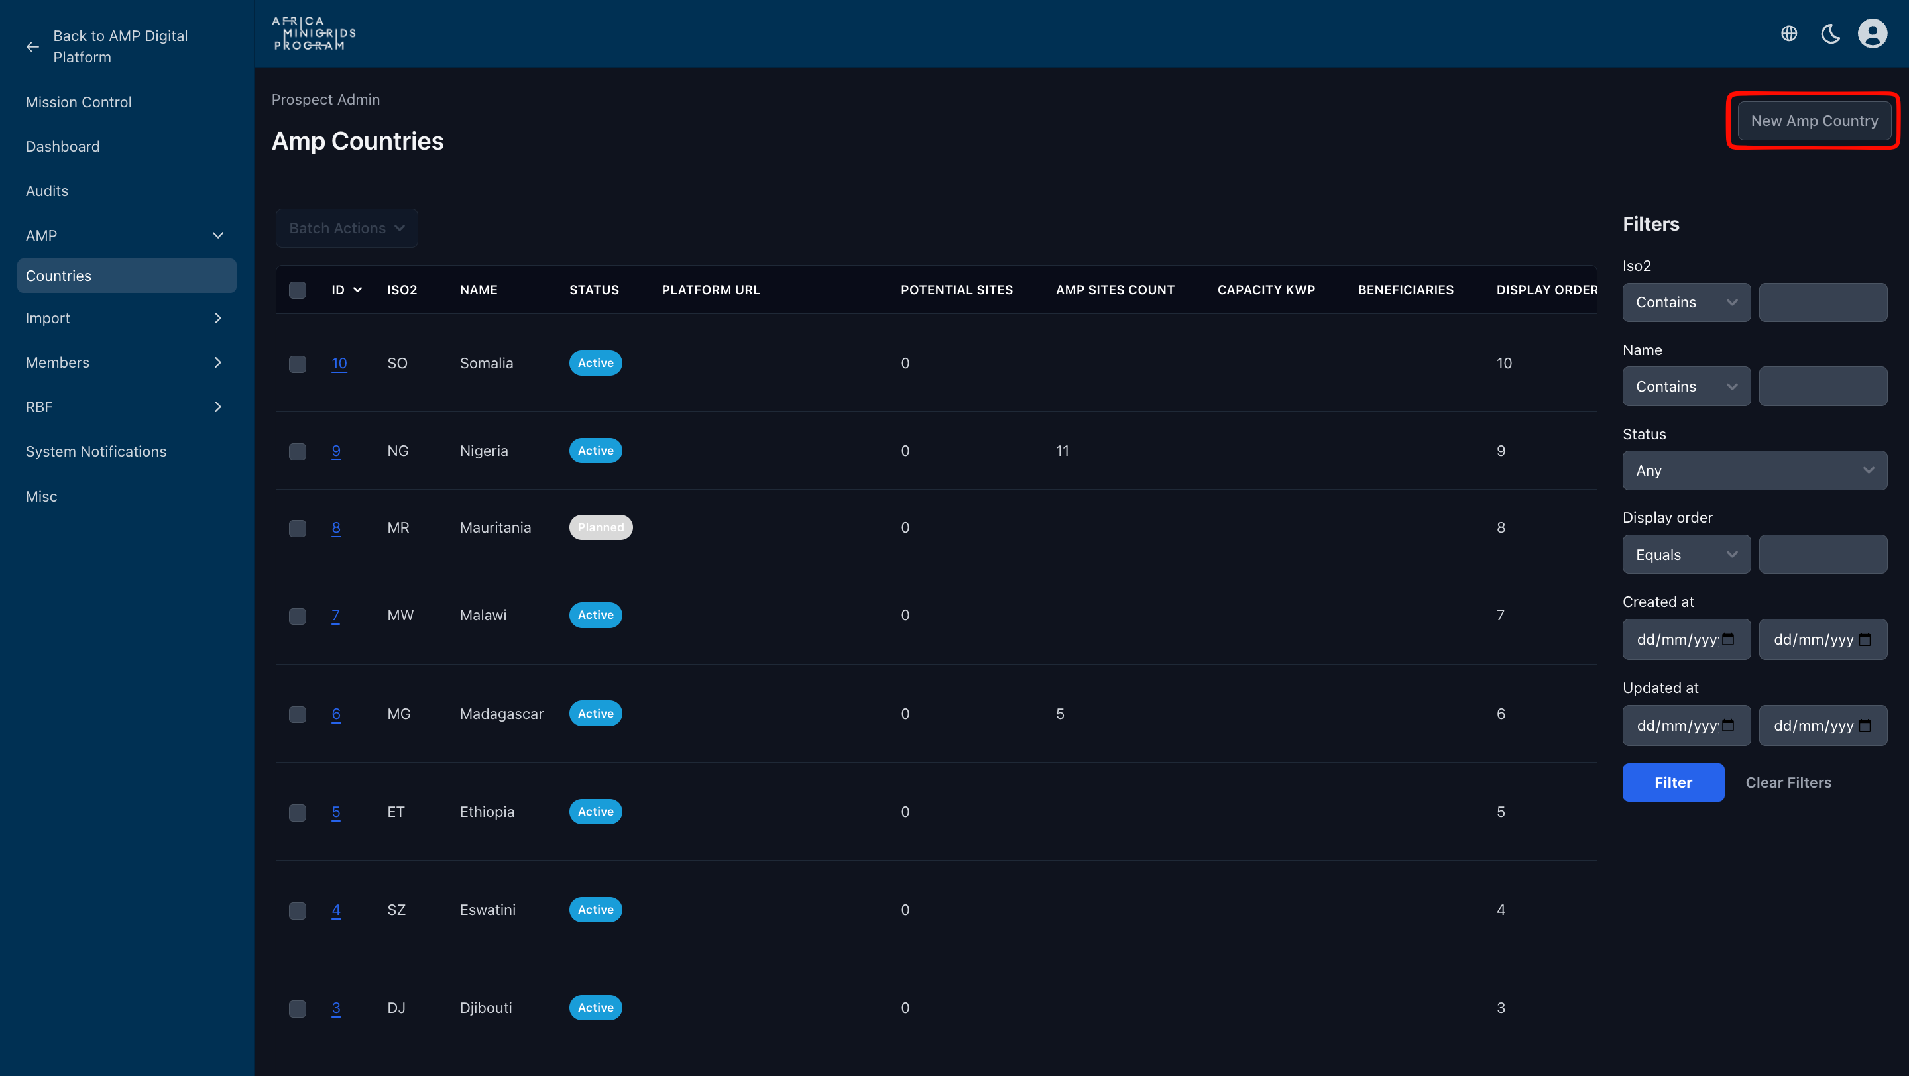The height and width of the screenshot is (1076, 1909).
Task: Open calendar picker in second Updated at field
Action: [x=1865, y=726]
